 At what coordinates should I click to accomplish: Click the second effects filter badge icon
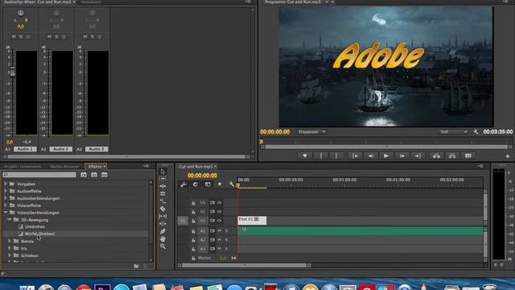click(x=94, y=175)
